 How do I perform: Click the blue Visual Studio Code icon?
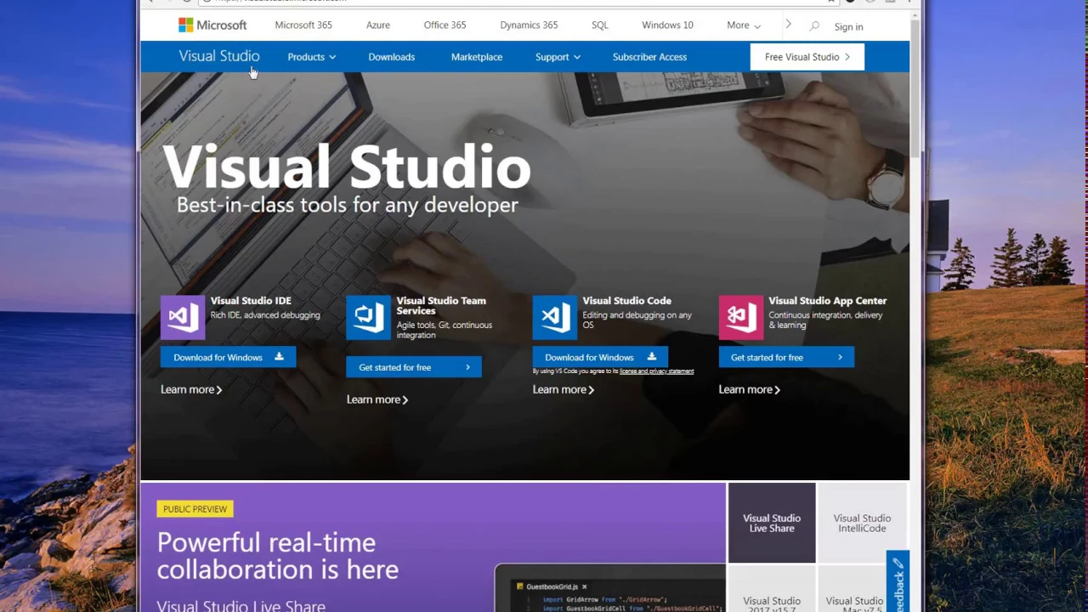(554, 318)
